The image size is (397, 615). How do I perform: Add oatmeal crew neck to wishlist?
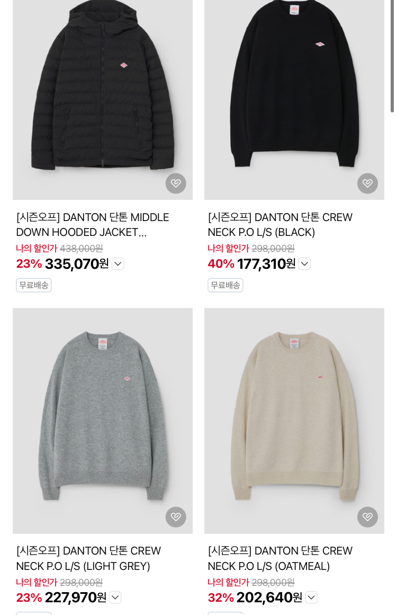[367, 517]
